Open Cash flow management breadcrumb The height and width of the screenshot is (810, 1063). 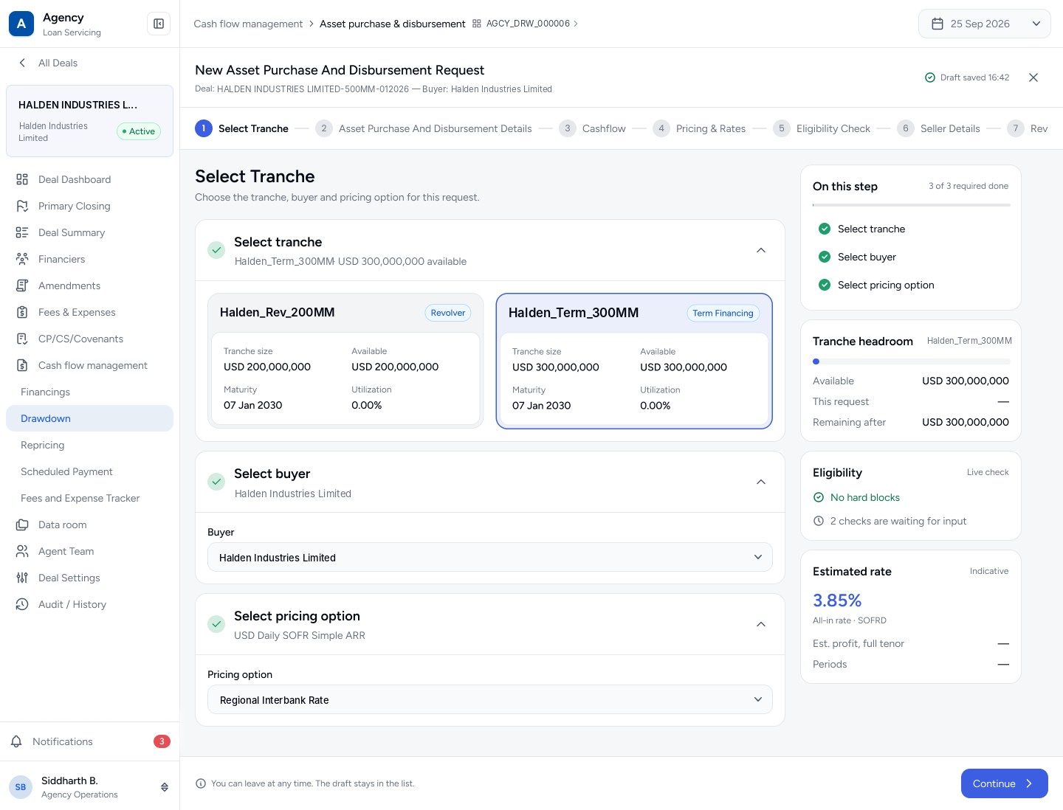coord(248,24)
